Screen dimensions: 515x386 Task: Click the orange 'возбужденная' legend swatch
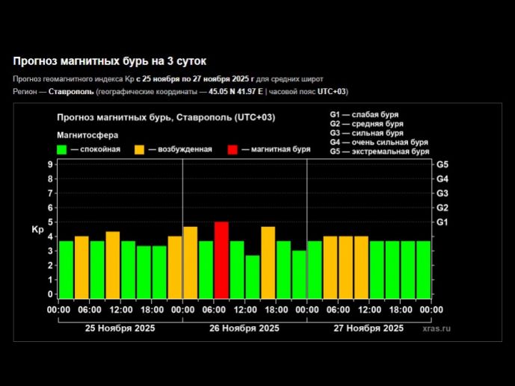click(x=140, y=149)
